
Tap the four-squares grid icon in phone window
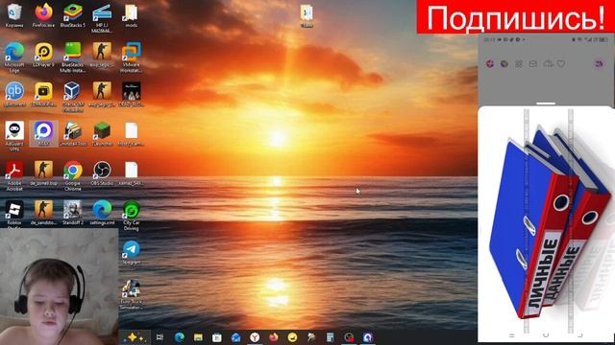point(519,64)
